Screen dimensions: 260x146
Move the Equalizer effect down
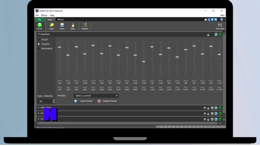tap(208, 34)
